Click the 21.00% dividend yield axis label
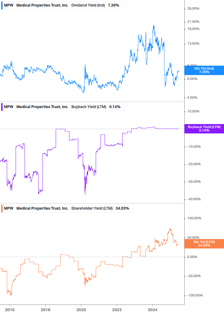224x314 pixels. (x=193, y=22)
